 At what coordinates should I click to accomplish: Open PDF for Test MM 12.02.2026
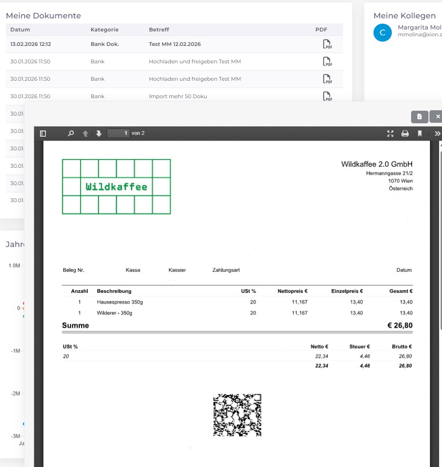pos(328,44)
